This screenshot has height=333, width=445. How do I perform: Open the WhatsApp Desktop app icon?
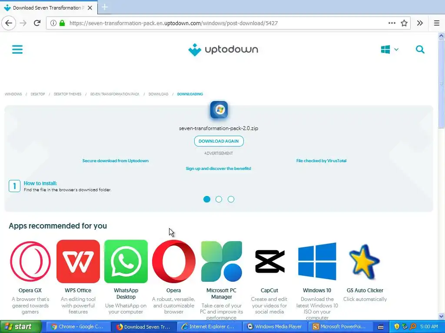(126, 261)
